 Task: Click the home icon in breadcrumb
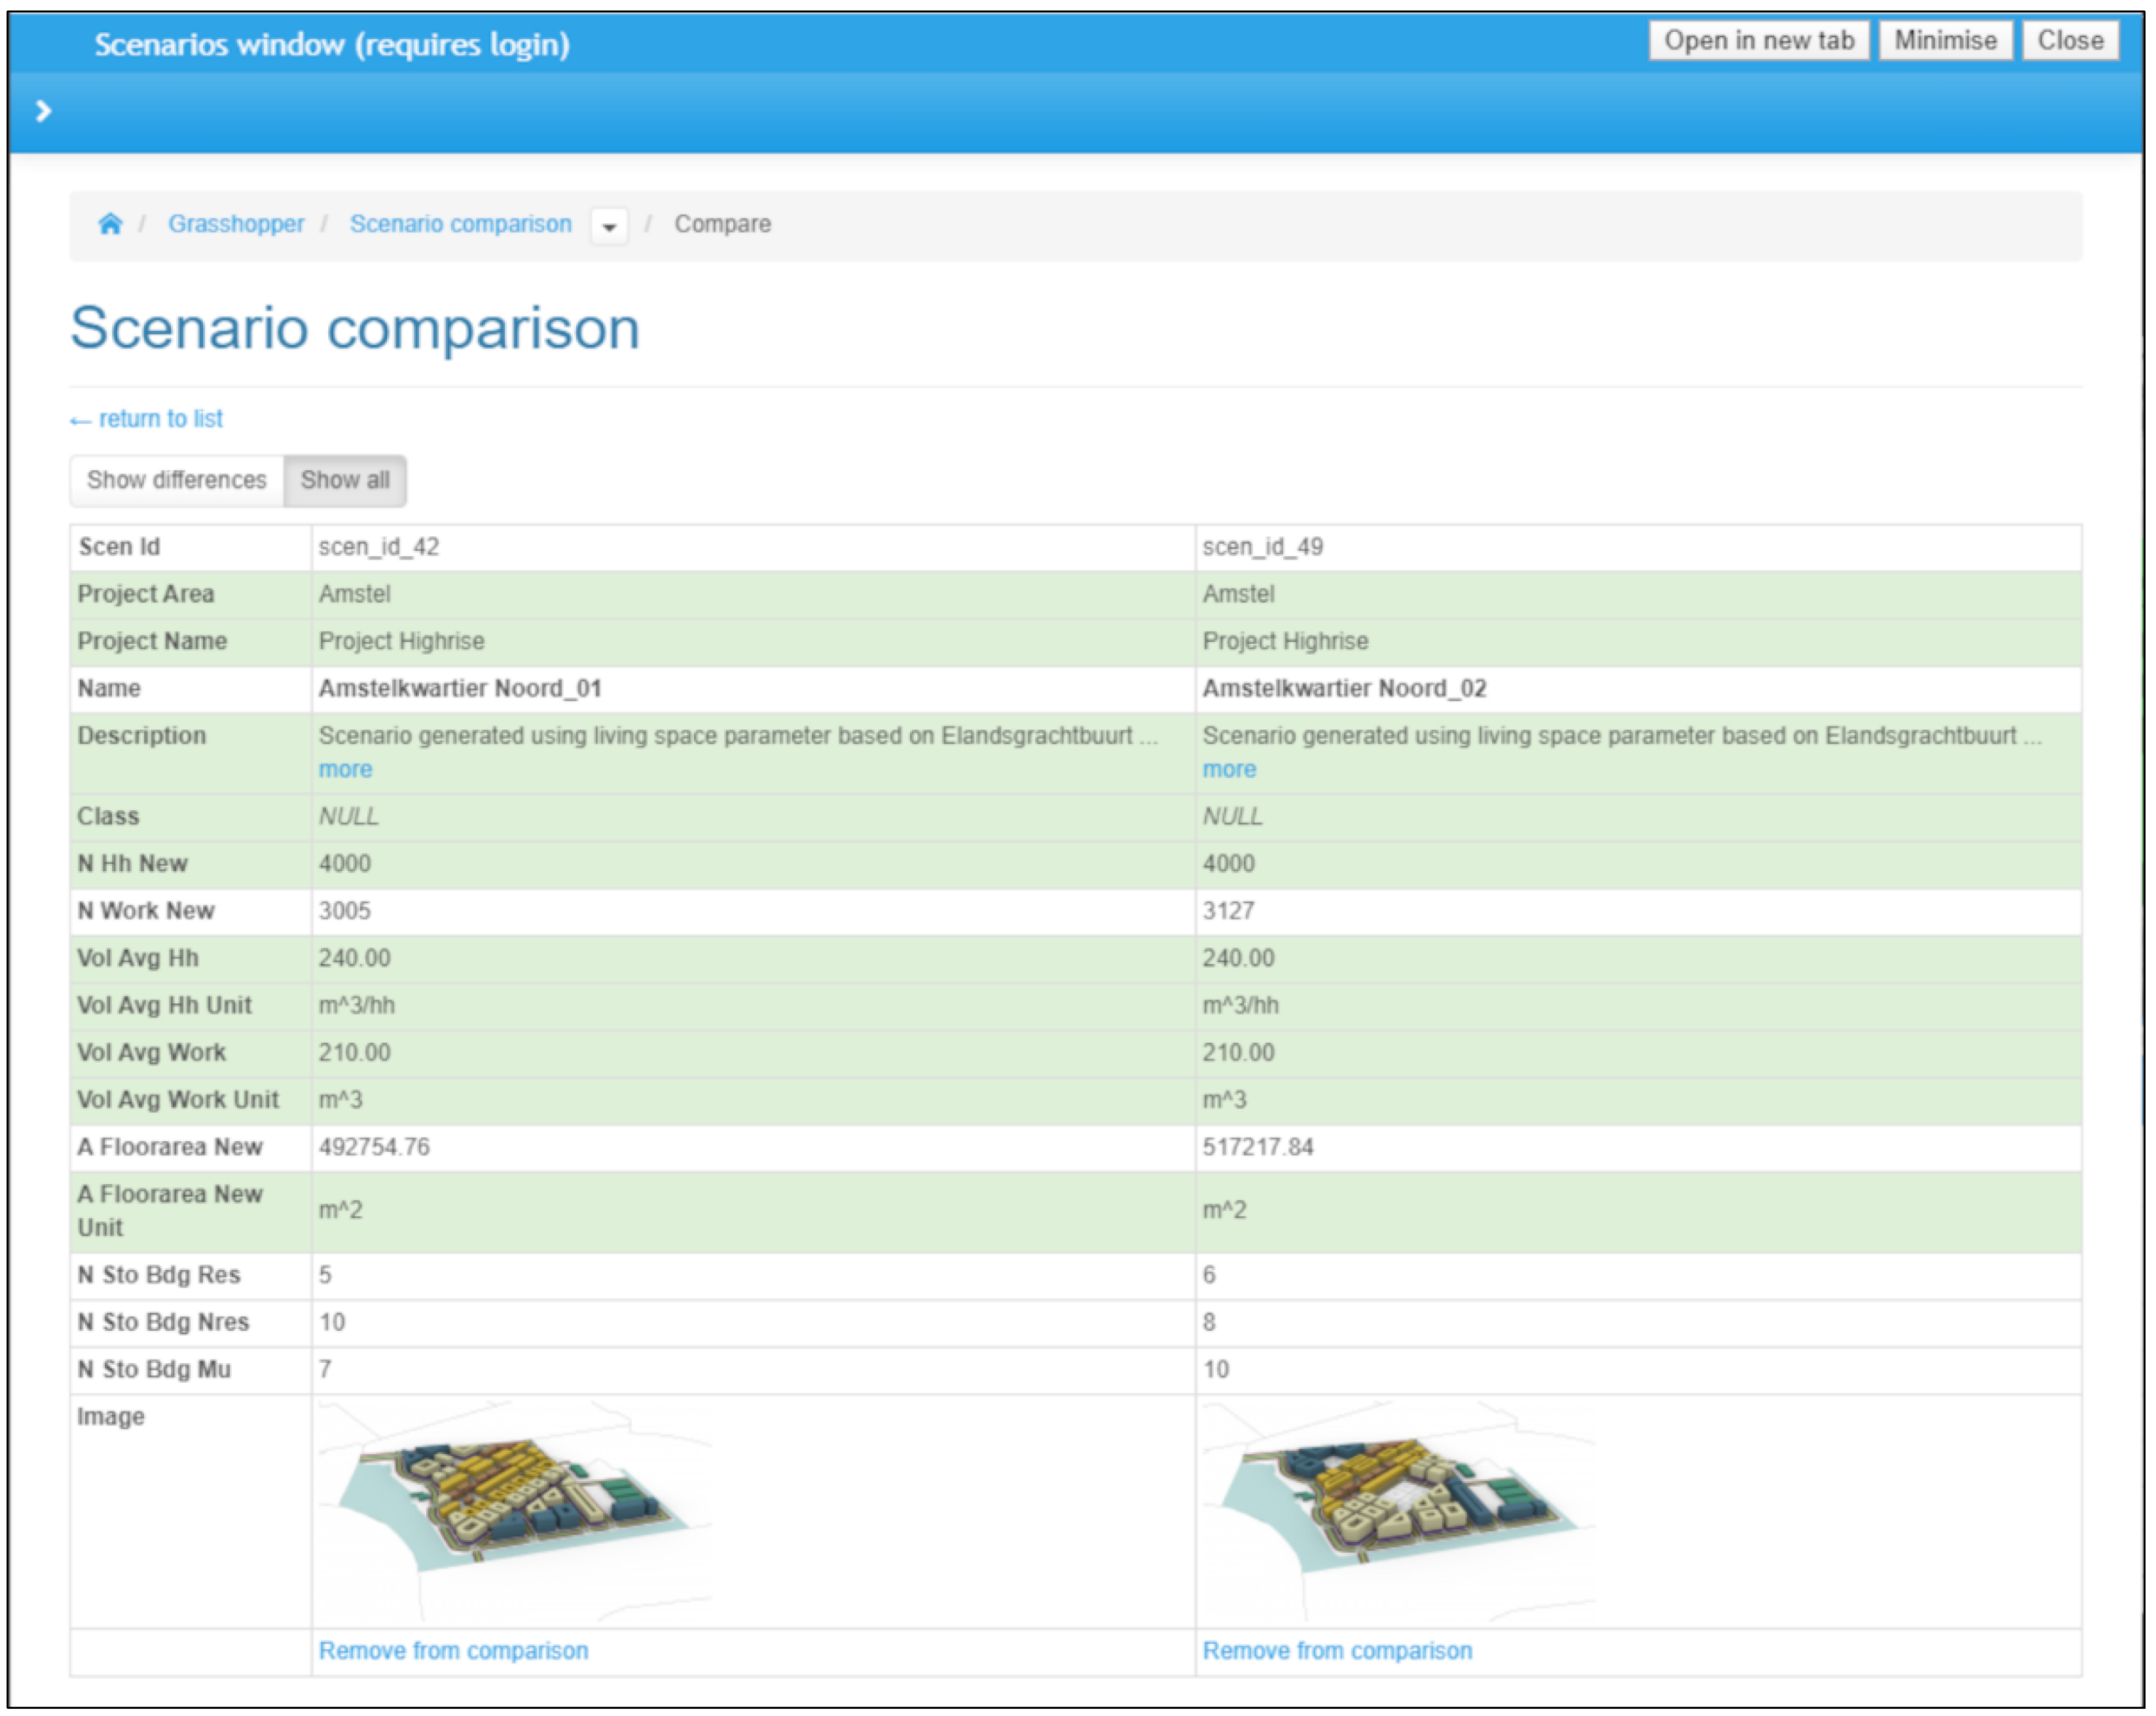[110, 223]
